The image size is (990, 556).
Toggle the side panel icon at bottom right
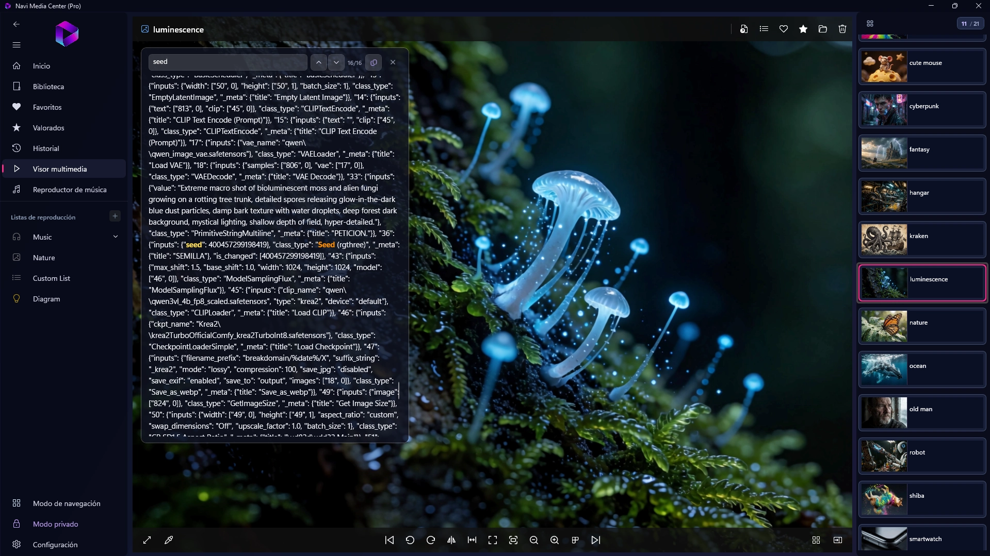838,540
